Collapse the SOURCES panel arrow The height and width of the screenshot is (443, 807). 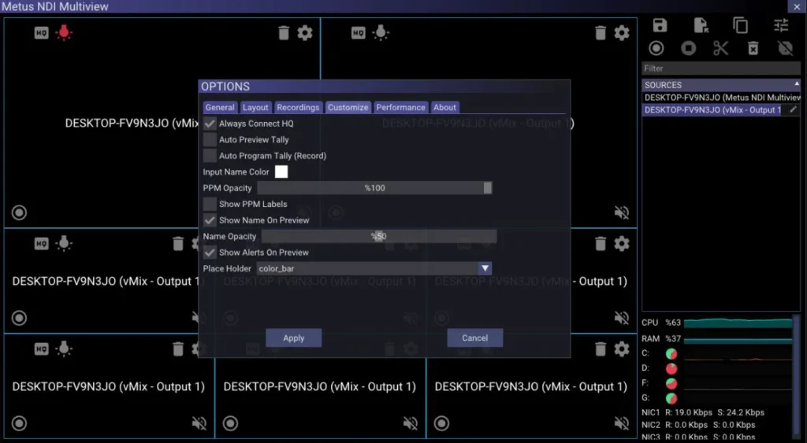(796, 83)
